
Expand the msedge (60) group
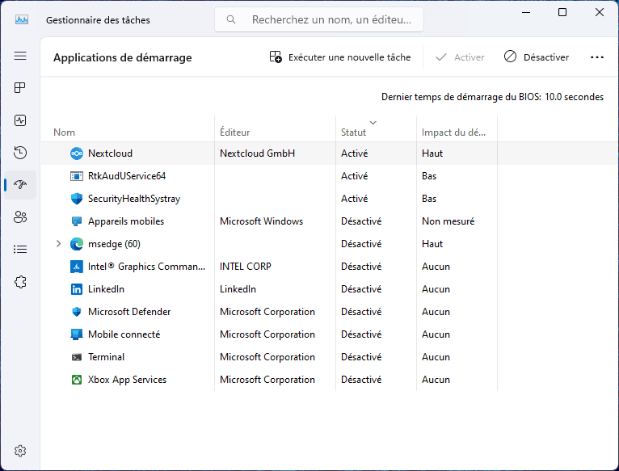(58, 244)
